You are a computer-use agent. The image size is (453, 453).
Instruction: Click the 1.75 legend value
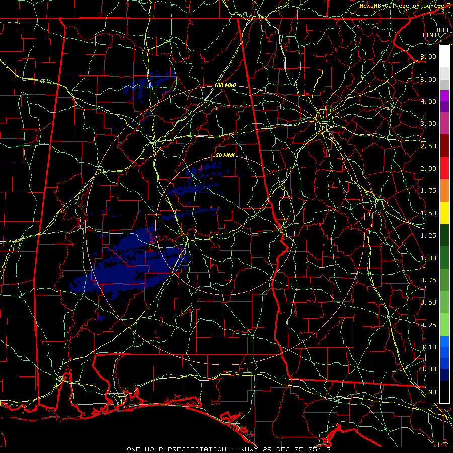point(428,191)
